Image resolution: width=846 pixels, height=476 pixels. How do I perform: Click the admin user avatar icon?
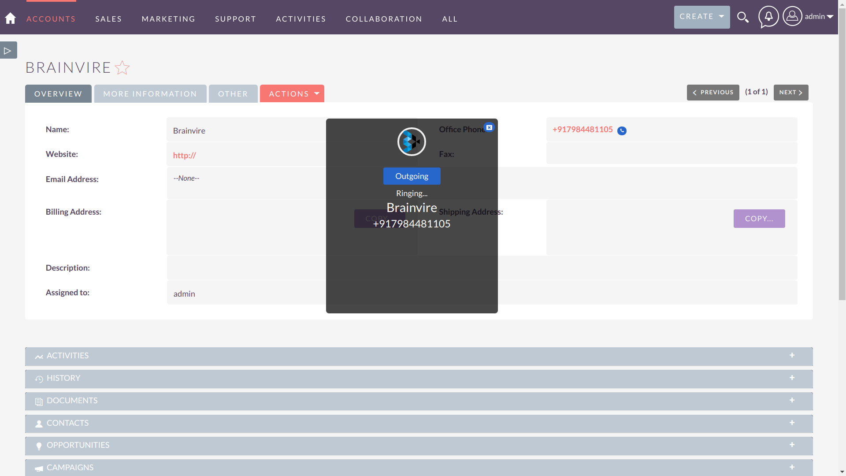[792, 16]
